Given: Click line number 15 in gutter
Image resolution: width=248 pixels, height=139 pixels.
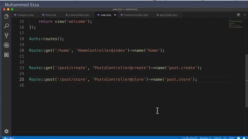Looking at the screenshot, I should tap(22, 22).
